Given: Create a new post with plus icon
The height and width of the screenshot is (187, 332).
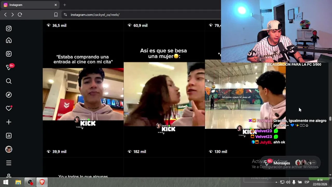Looking at the screenshot, I should tap(9, 122).
